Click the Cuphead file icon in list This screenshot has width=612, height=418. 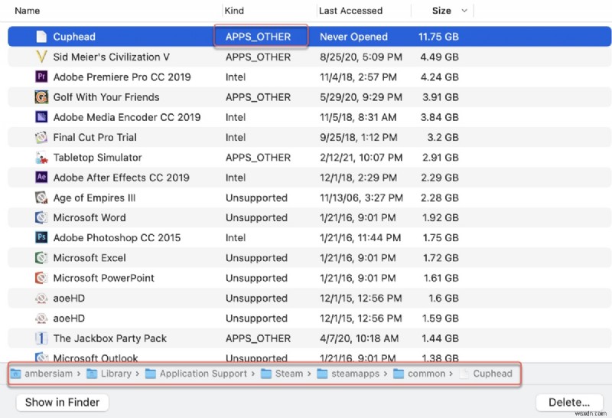41,37
